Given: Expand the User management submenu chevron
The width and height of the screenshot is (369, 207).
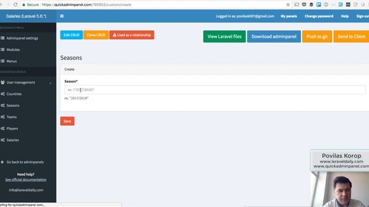Looking at the screenshot, I should tap(50, 83).
